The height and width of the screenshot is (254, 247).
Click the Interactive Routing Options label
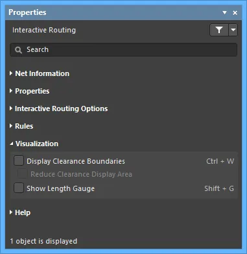[x=62, y=108]
